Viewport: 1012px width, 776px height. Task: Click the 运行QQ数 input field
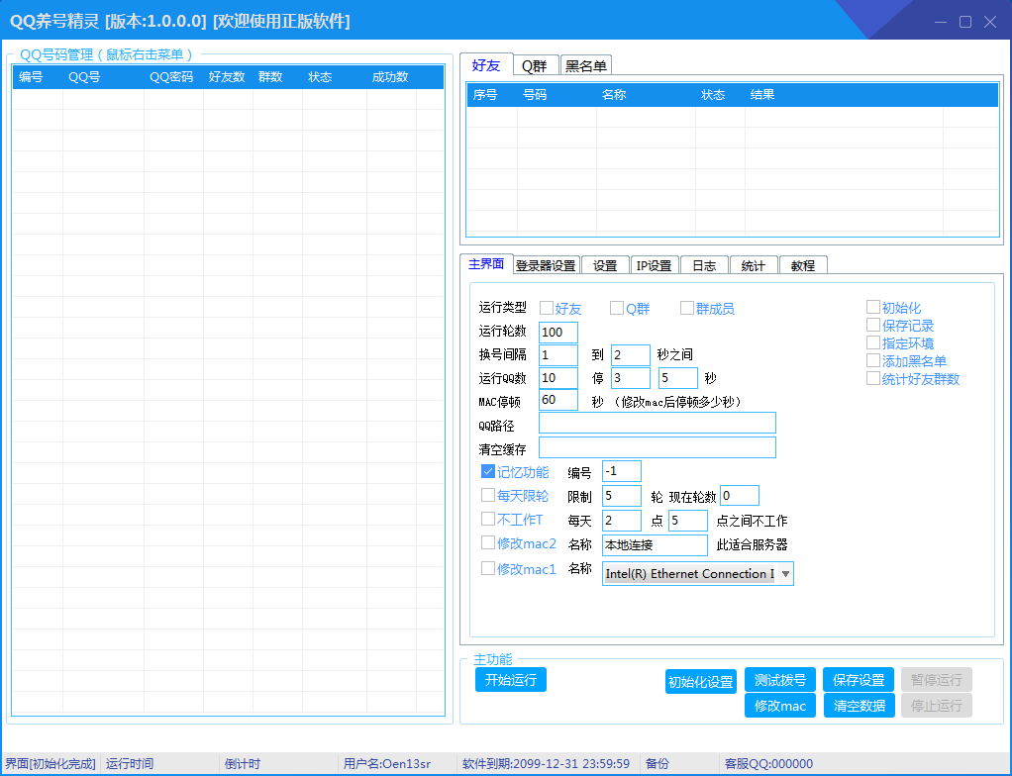[558, 377]
